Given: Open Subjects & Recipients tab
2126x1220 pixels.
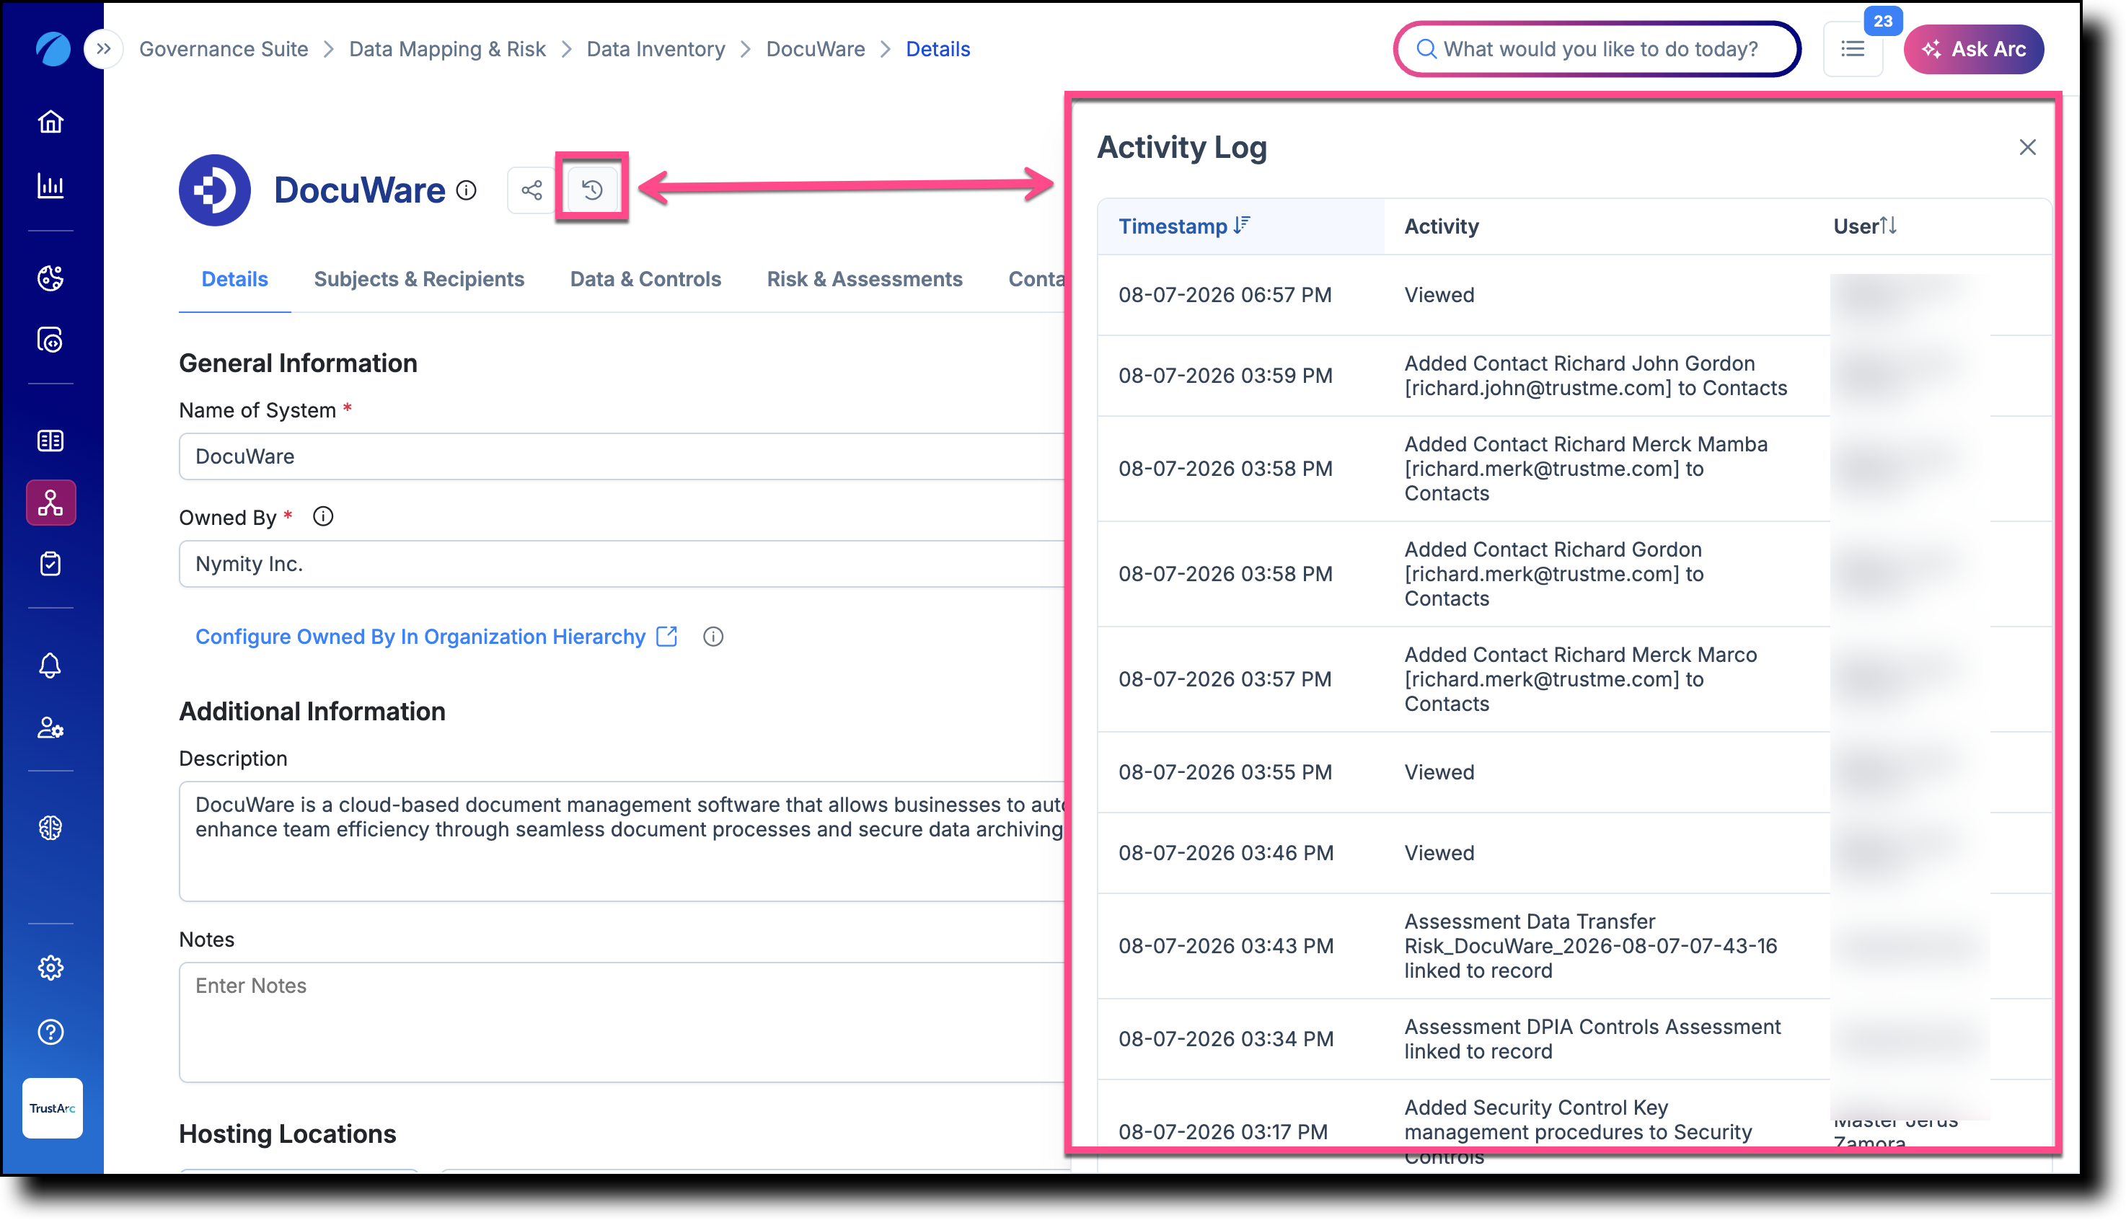Looking at the screenshot, I should tap(419, 279).
